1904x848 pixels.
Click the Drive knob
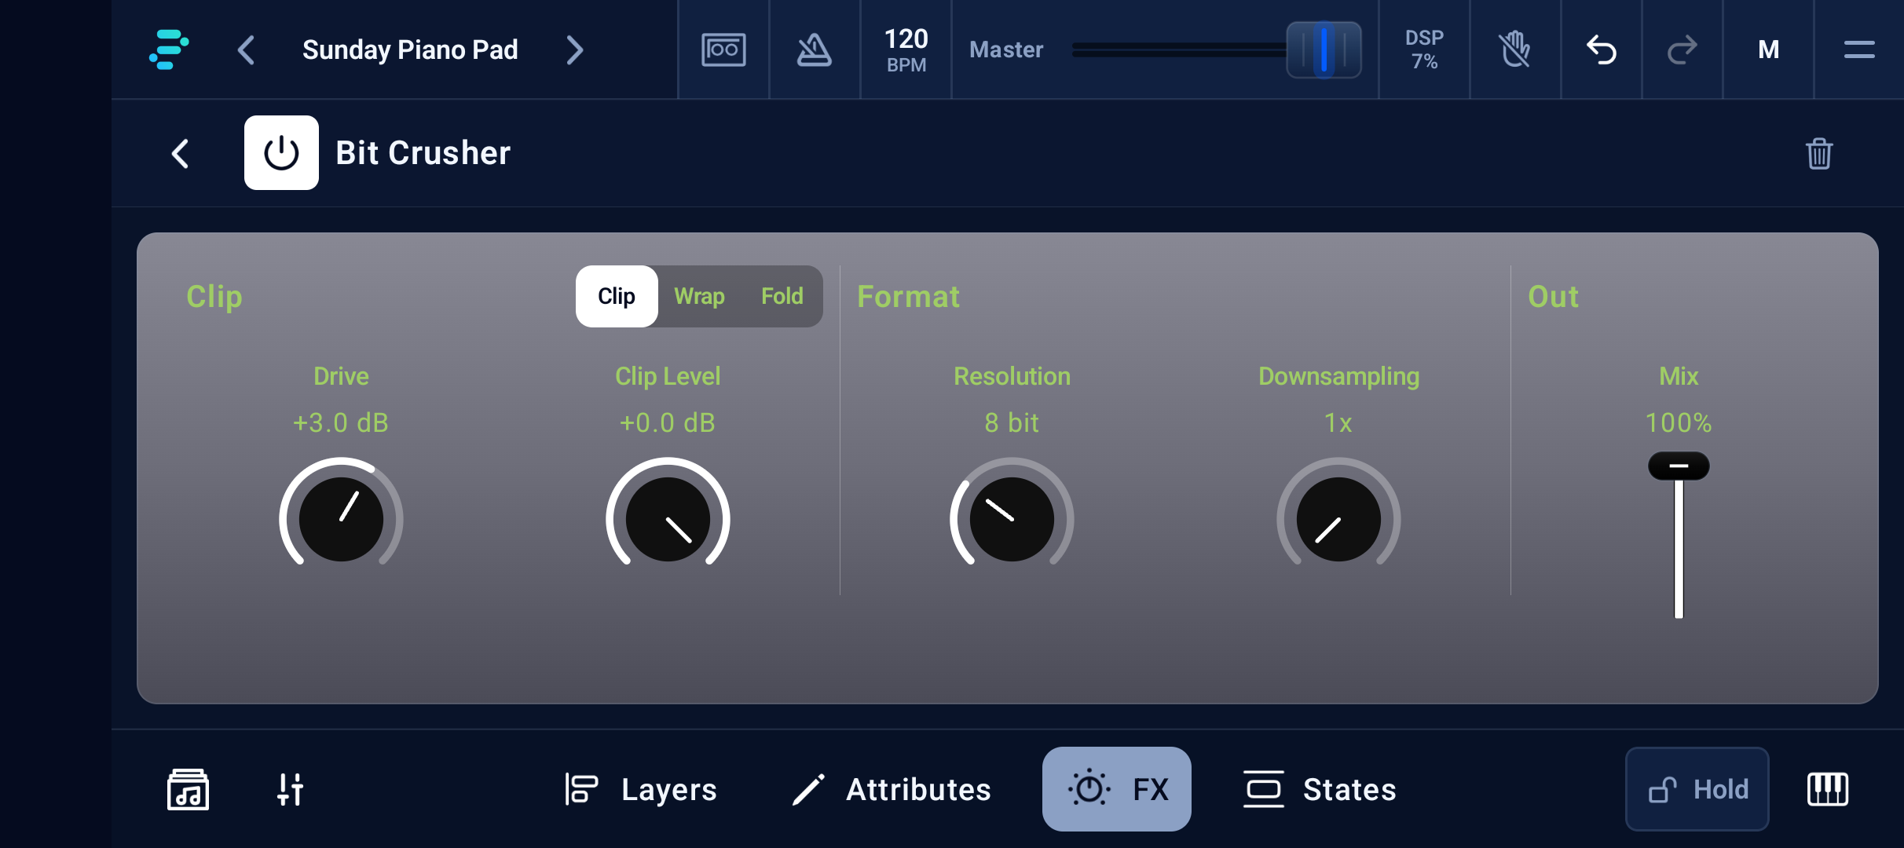341,518
